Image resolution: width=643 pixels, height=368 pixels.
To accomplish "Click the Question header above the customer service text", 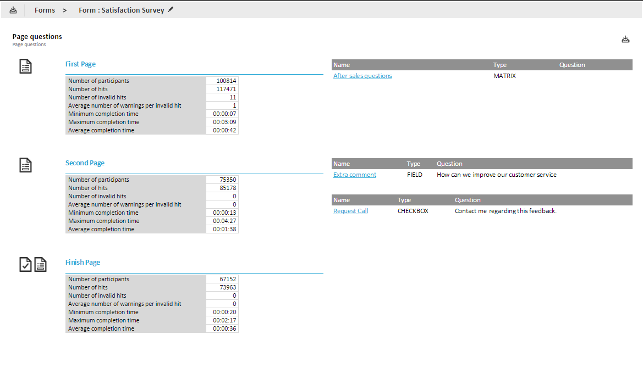I will tap(449, 164).
